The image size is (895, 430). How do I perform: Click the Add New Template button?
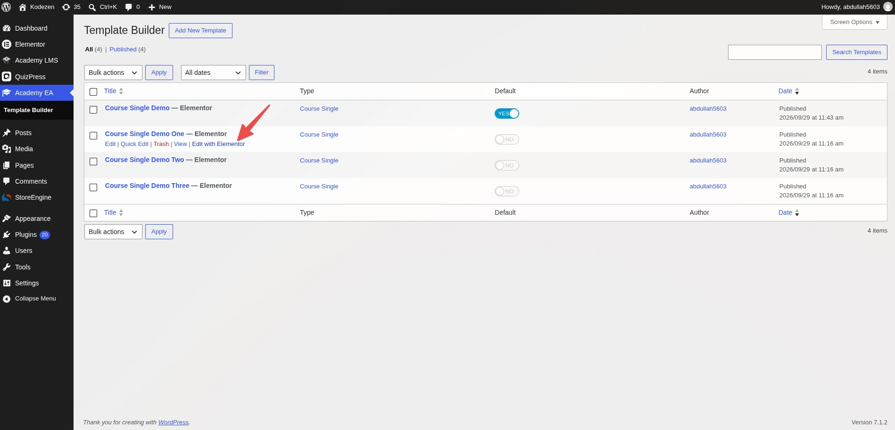(x=200, y=31)
